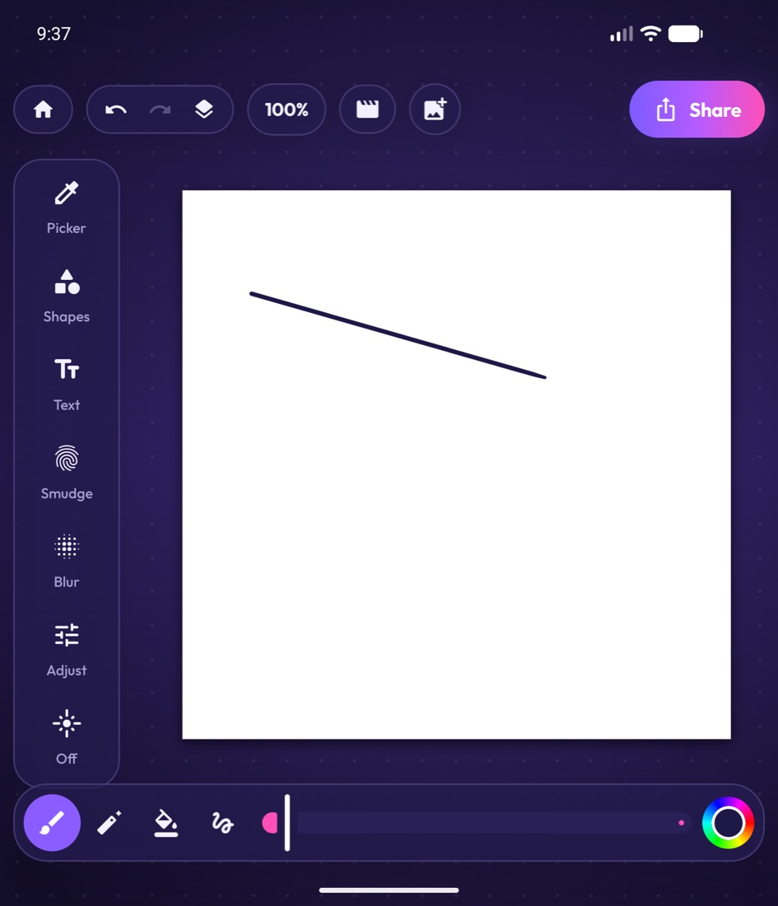Open the Adjust settings

[x=67, y=650]
